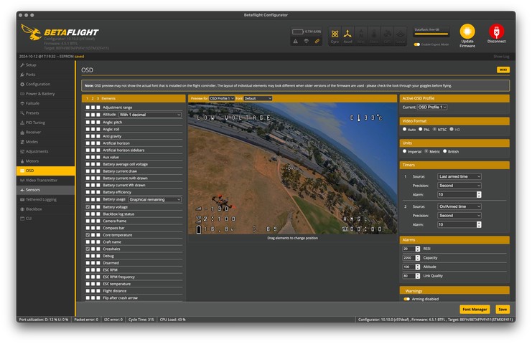
Task: Click Timer 1 Alarm stepper arrows
Action: tap(479, 195)
